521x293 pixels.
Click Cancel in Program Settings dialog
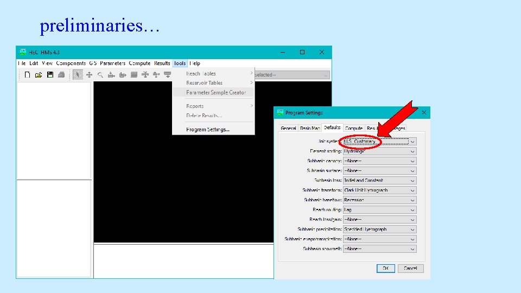pyautogui.click(x=410, y=269)
